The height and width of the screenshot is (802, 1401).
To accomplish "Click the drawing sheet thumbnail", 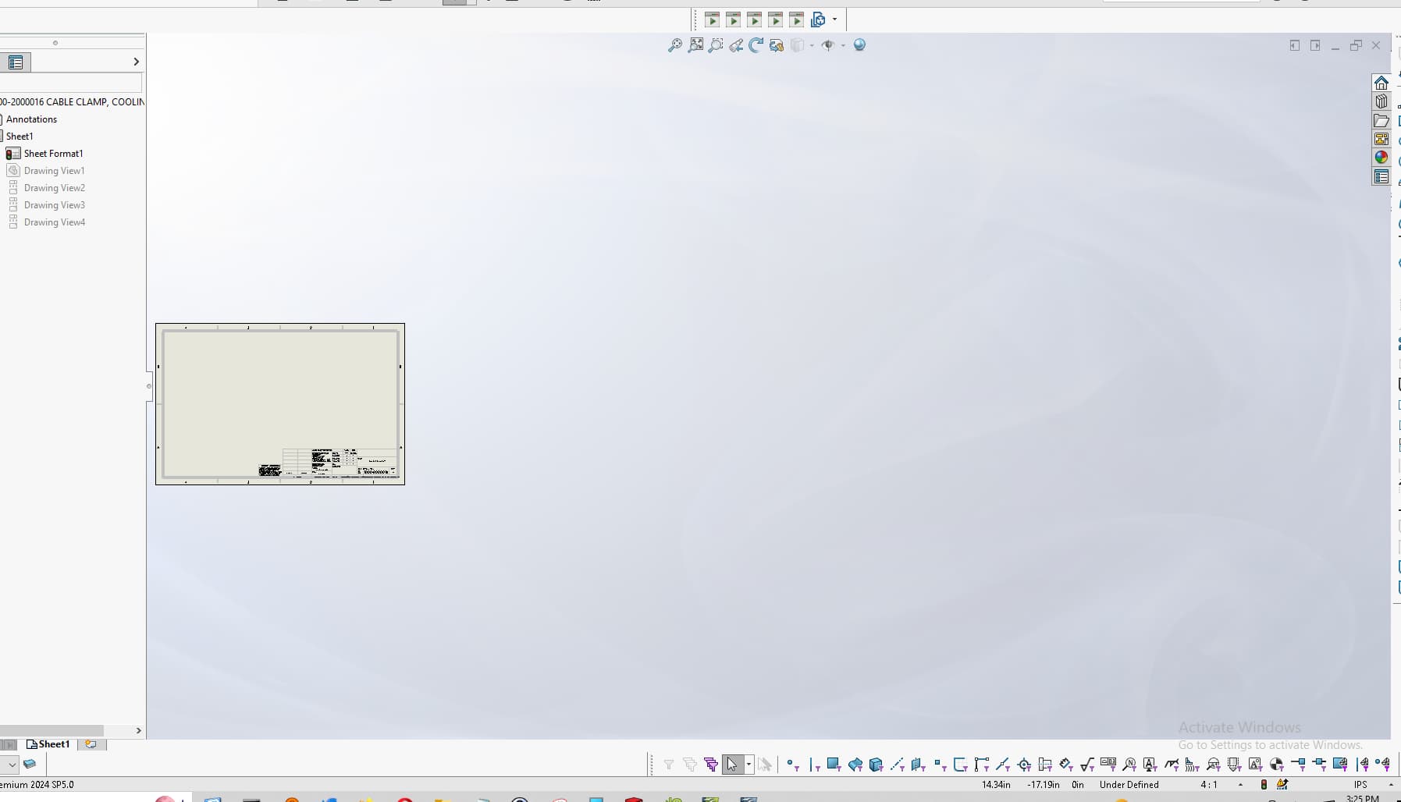I will pos(279,403).
